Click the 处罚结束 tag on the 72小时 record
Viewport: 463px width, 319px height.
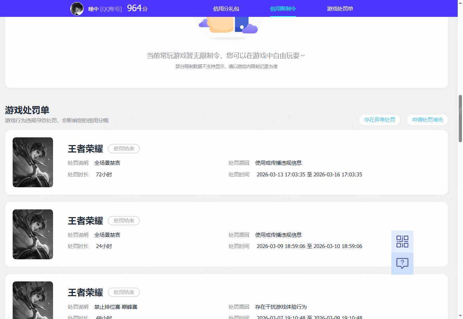coord(124,149)
